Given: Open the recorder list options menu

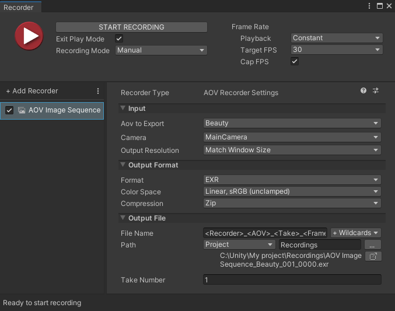Looking at the screenshot, I should point(98,91).
